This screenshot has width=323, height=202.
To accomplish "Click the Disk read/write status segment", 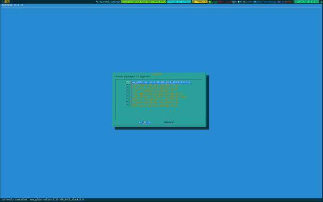I will [x=143, y=2].
